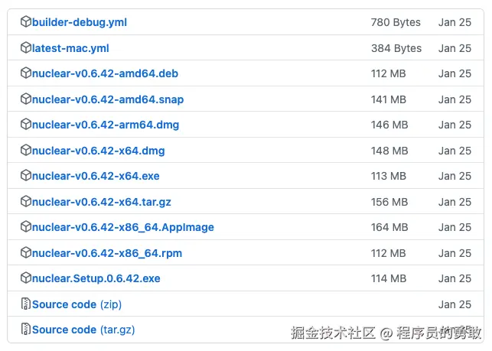The image size is (492, 351).
Task: Click package icon beside the AppImage asset
Action: coord(26,227)
